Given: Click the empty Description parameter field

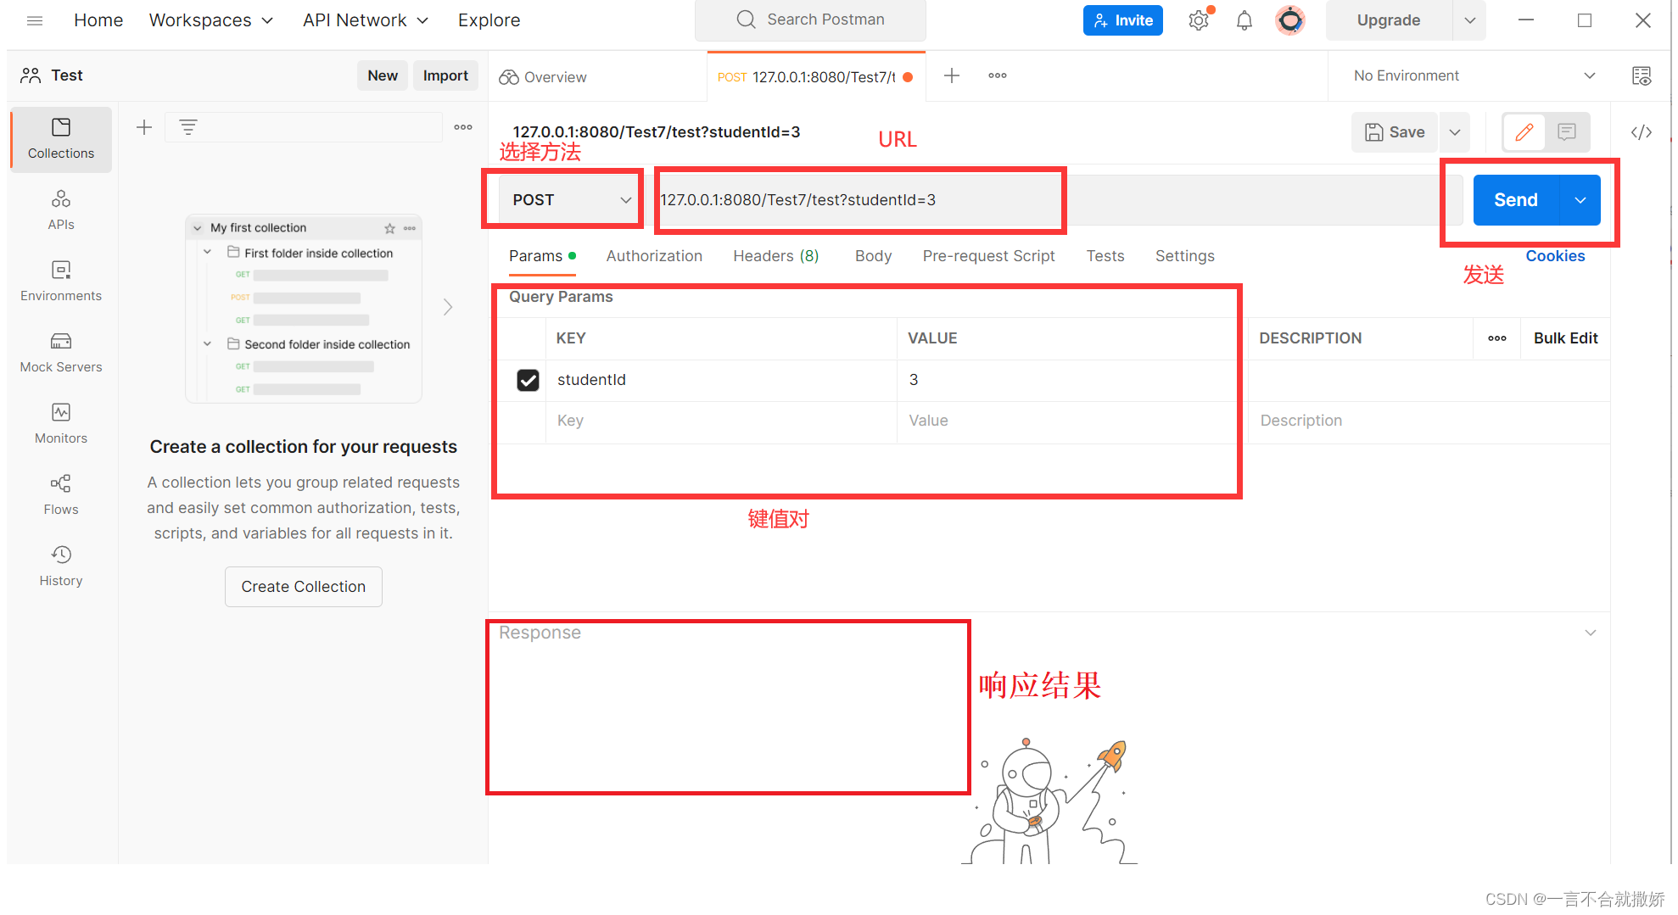Looking at the screenshot, I should [1429, 421].
